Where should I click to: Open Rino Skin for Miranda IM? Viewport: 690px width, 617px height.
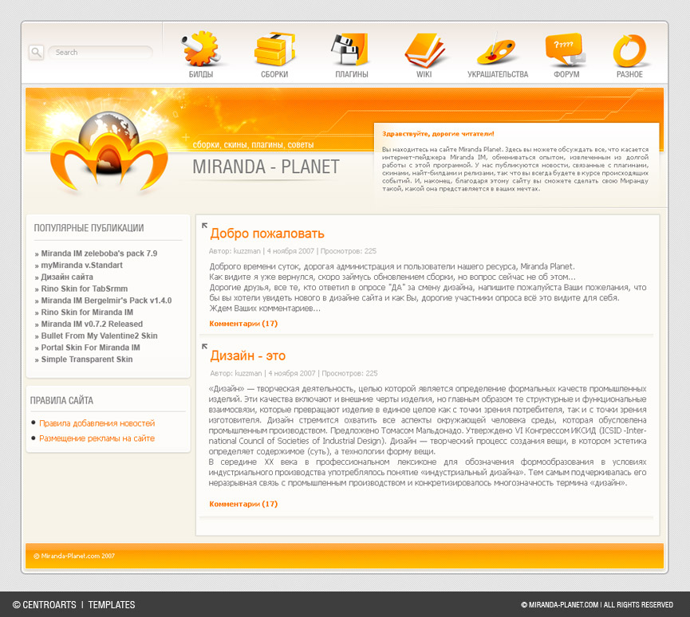point(87,312)
